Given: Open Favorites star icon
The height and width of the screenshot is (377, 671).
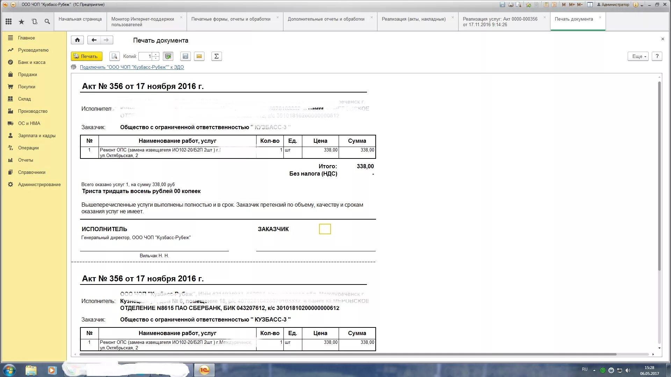Looking at the screenshot, I should point(21,22).
